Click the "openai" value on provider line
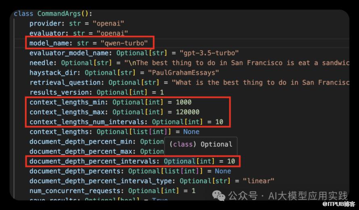The height and width of the screenshot is (210, 359). click(108, 23)
